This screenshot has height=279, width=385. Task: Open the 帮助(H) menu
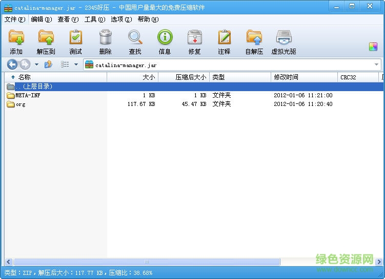pyautogui.click(x=148, y=19)
